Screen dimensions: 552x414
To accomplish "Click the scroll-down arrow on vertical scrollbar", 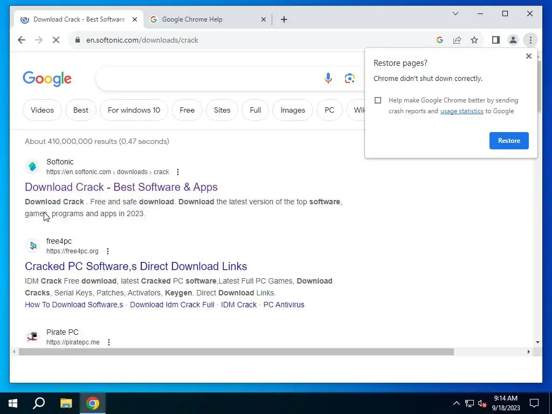I will [x=537, y=342].
